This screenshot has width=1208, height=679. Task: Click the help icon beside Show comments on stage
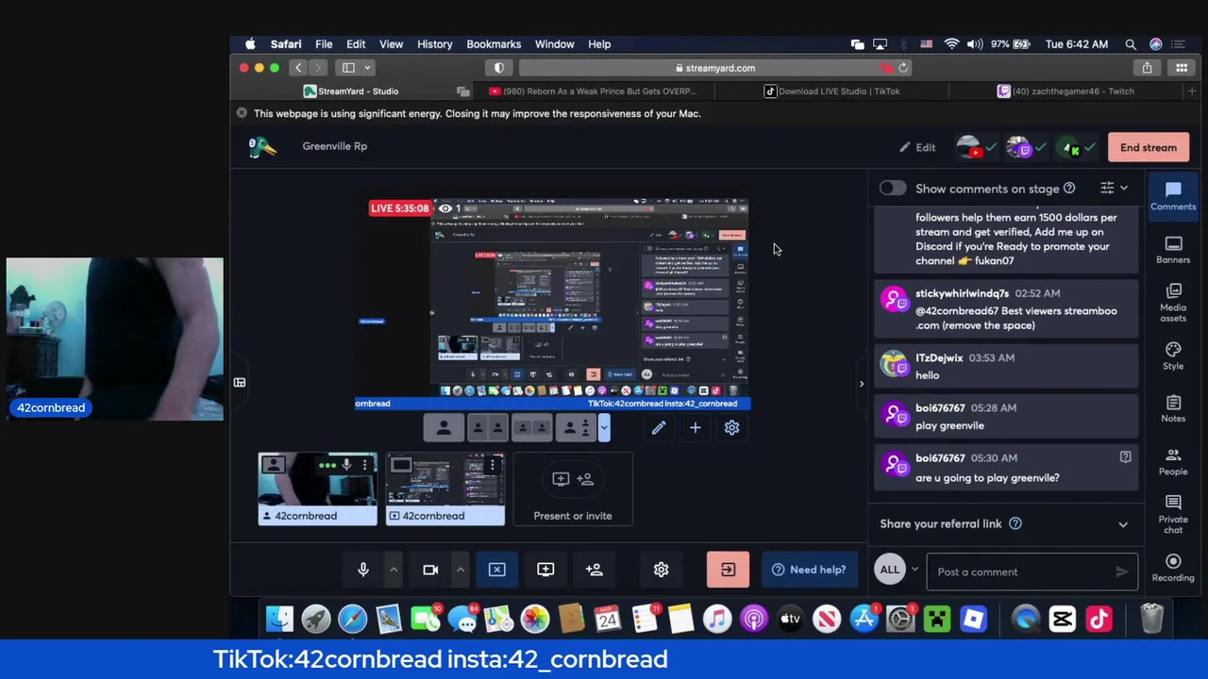(x=1069, y=189)
